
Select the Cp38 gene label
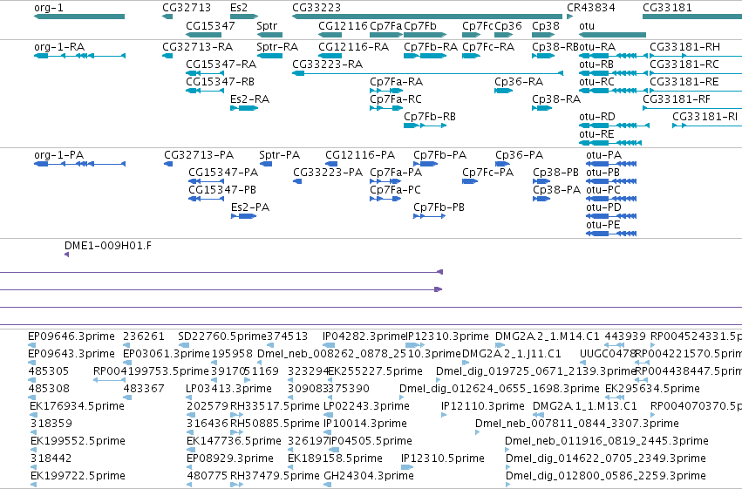[546, 25]
